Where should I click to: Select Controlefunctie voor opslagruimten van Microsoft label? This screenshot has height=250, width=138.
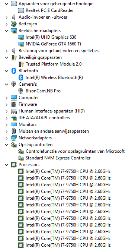point(75,151)
